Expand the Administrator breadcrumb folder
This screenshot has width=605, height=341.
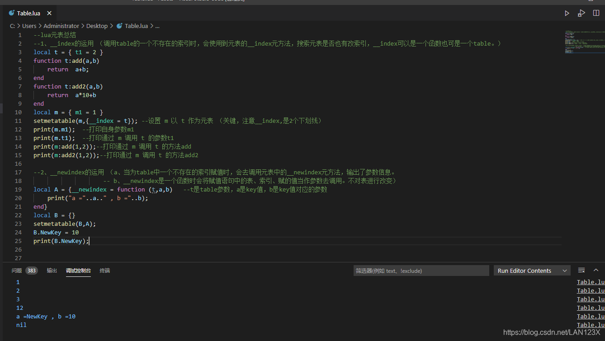coord(61,26)
